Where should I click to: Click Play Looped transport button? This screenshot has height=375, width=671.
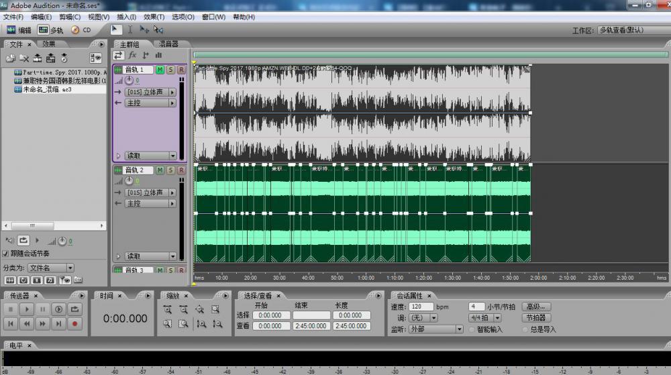click(74, 309)
